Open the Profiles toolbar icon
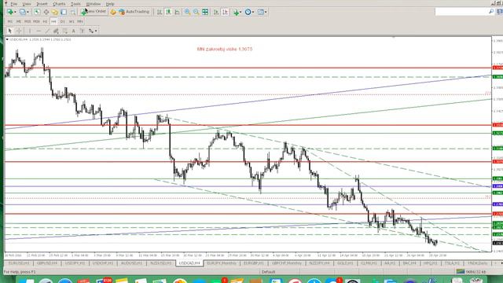This screenshot has width=503, height=283. click(x=22, y=12)
